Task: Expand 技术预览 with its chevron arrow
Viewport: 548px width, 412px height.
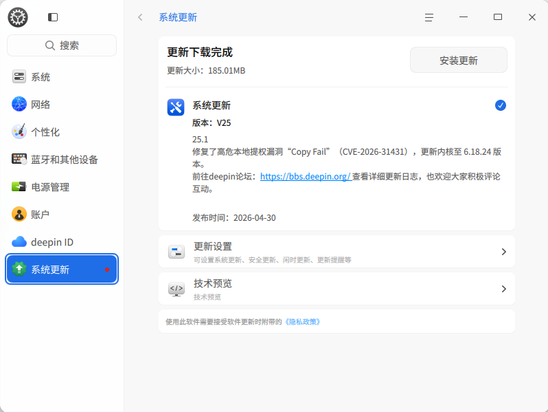Action: (x=503, y=289)
